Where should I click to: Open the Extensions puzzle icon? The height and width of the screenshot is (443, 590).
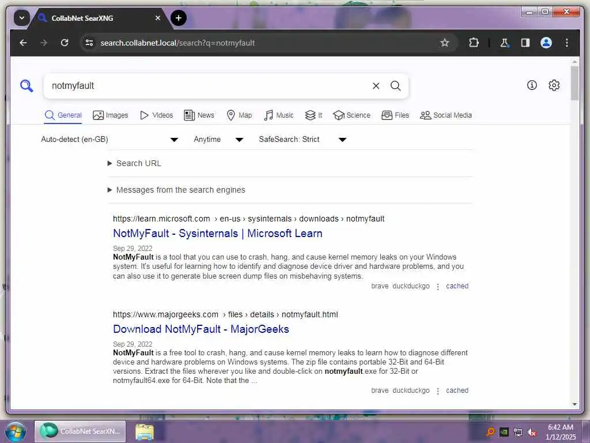[x=474, y=43]
